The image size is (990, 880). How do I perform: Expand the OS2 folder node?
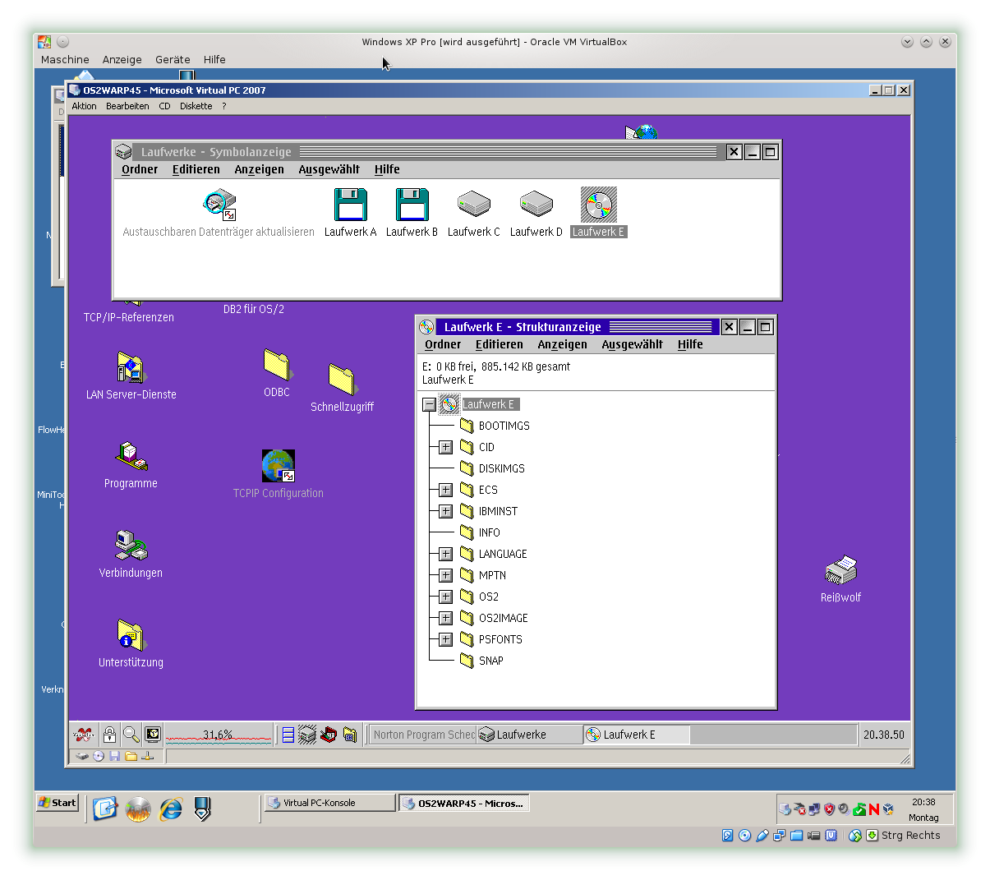[x=445, y=597]
